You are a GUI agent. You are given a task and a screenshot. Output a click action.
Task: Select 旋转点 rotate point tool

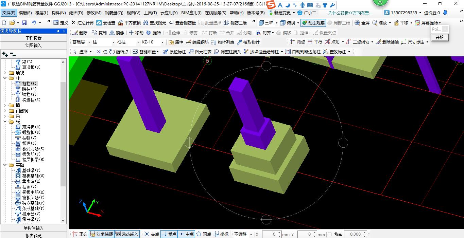pyautogui.click(x=119, y=52)
